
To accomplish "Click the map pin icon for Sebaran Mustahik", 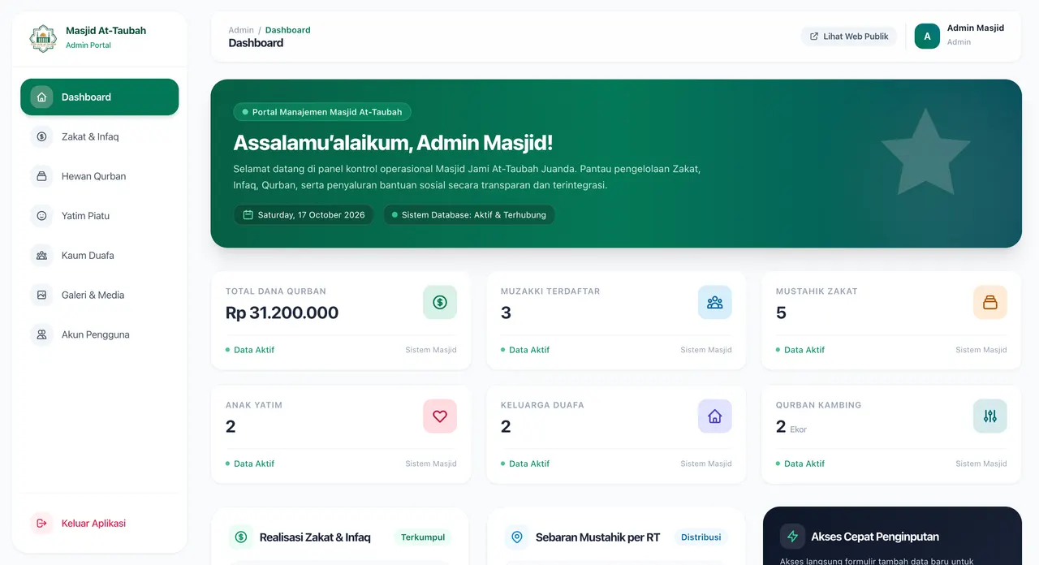I will [516, 537].
